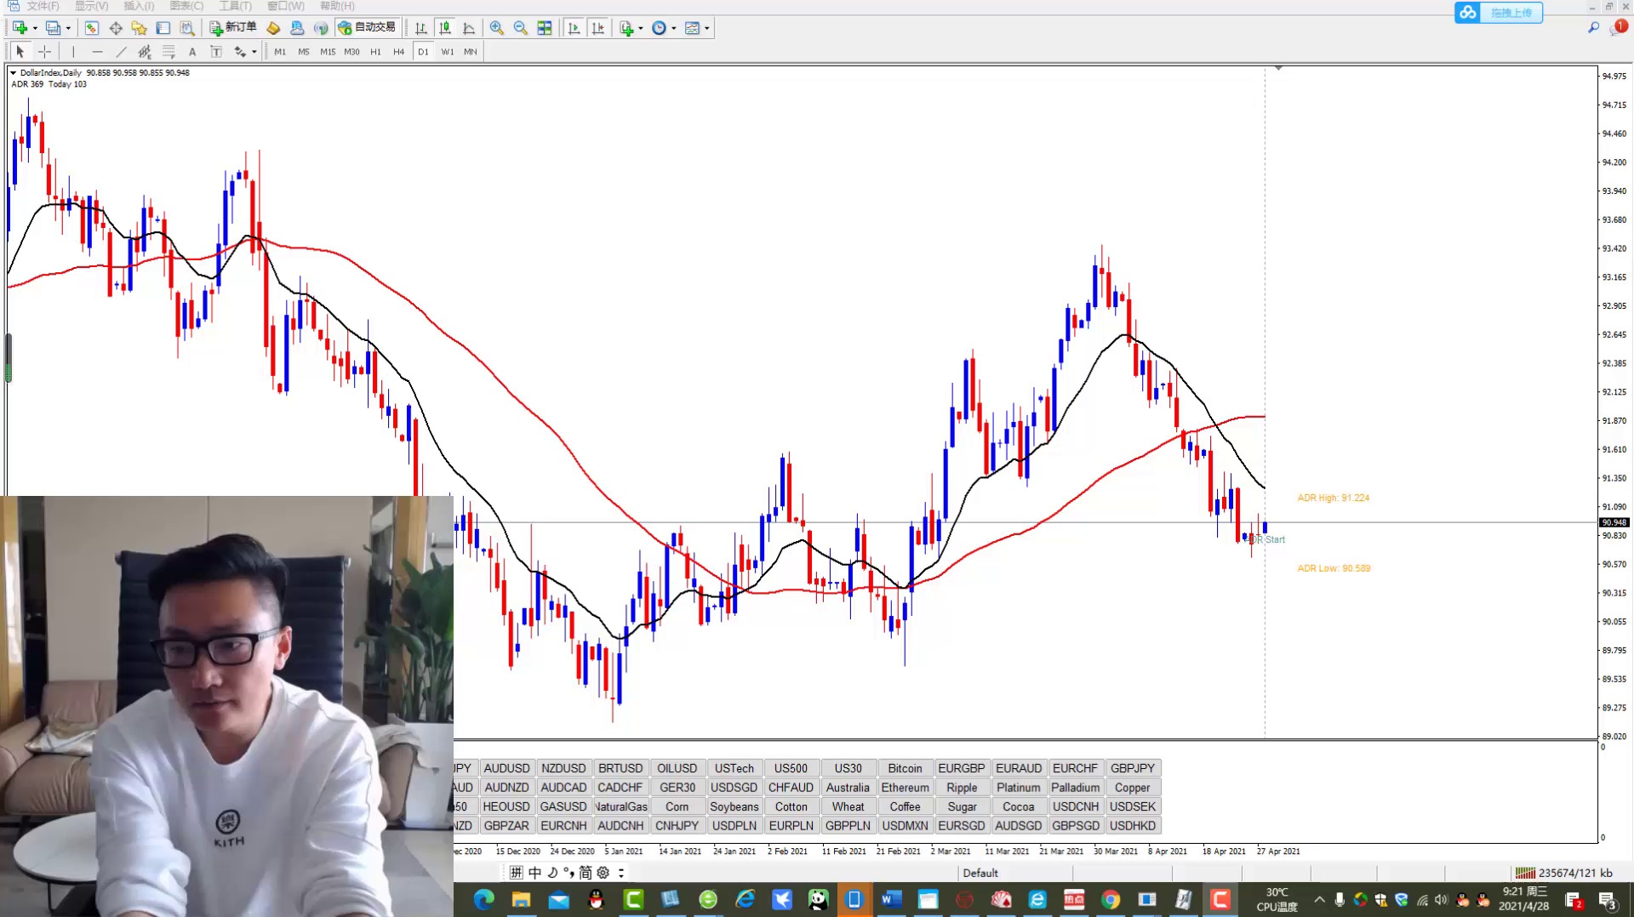Open the 显示(V) View menu
This screenshot has height=917, width=1634.
(x=92, y=6)
